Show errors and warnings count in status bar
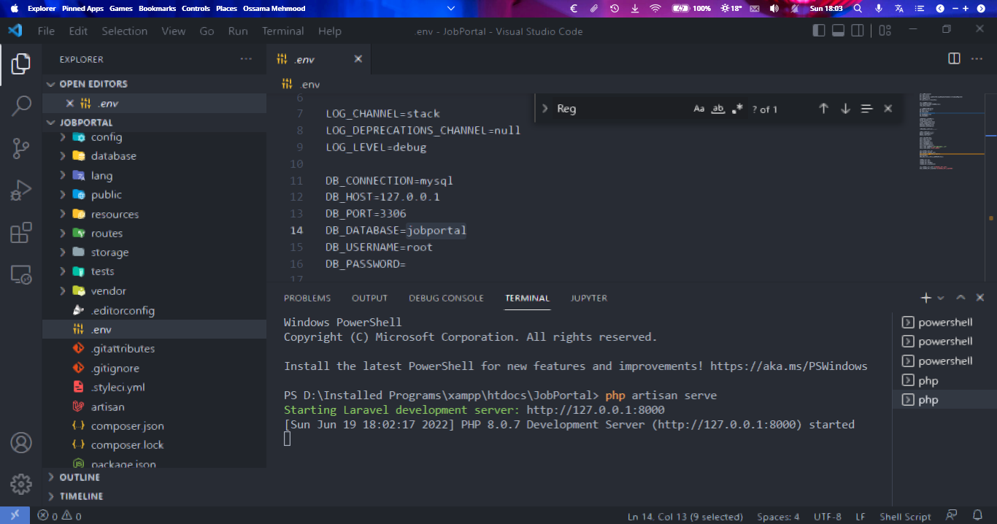This screenshot has height=524, width=997. click(x=60, y=516)
